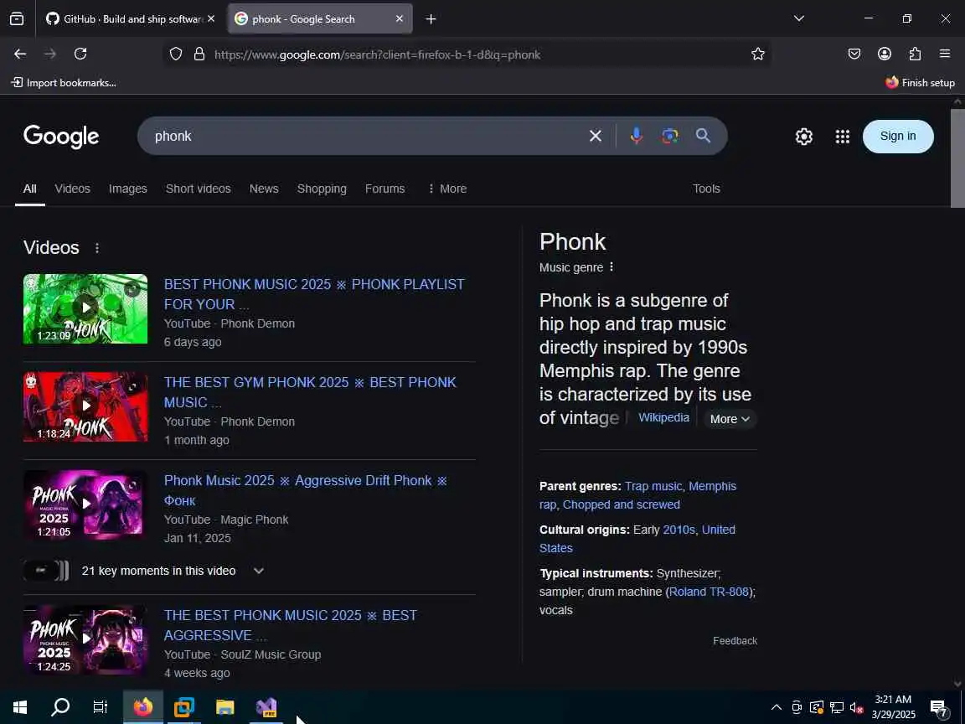
Task: Search by image with the Lens camera icon
Action: click(669, 136)
